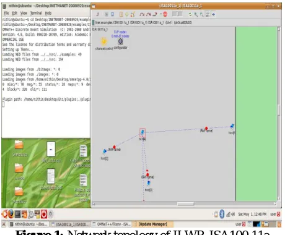Stop the simulation with red STOP icon

coord(165,14)
